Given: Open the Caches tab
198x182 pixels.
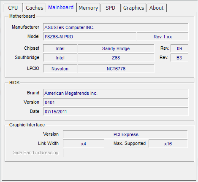Looking at the screenshot, I should point(35,8).
